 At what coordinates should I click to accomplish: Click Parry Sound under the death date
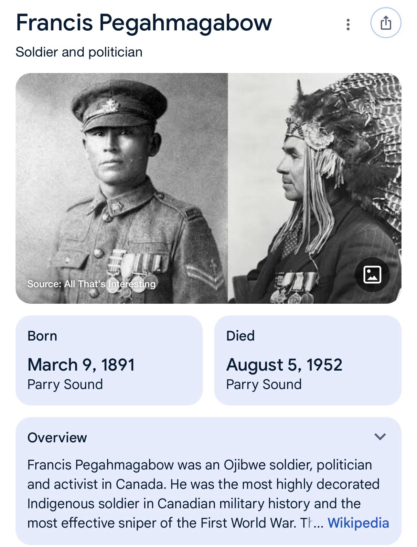pyautogui.click(x=264, y=384)
